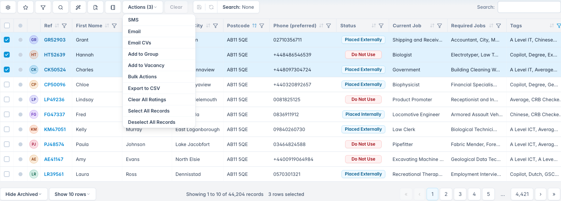Click the HT avatar for Hannah

[34, 55]
